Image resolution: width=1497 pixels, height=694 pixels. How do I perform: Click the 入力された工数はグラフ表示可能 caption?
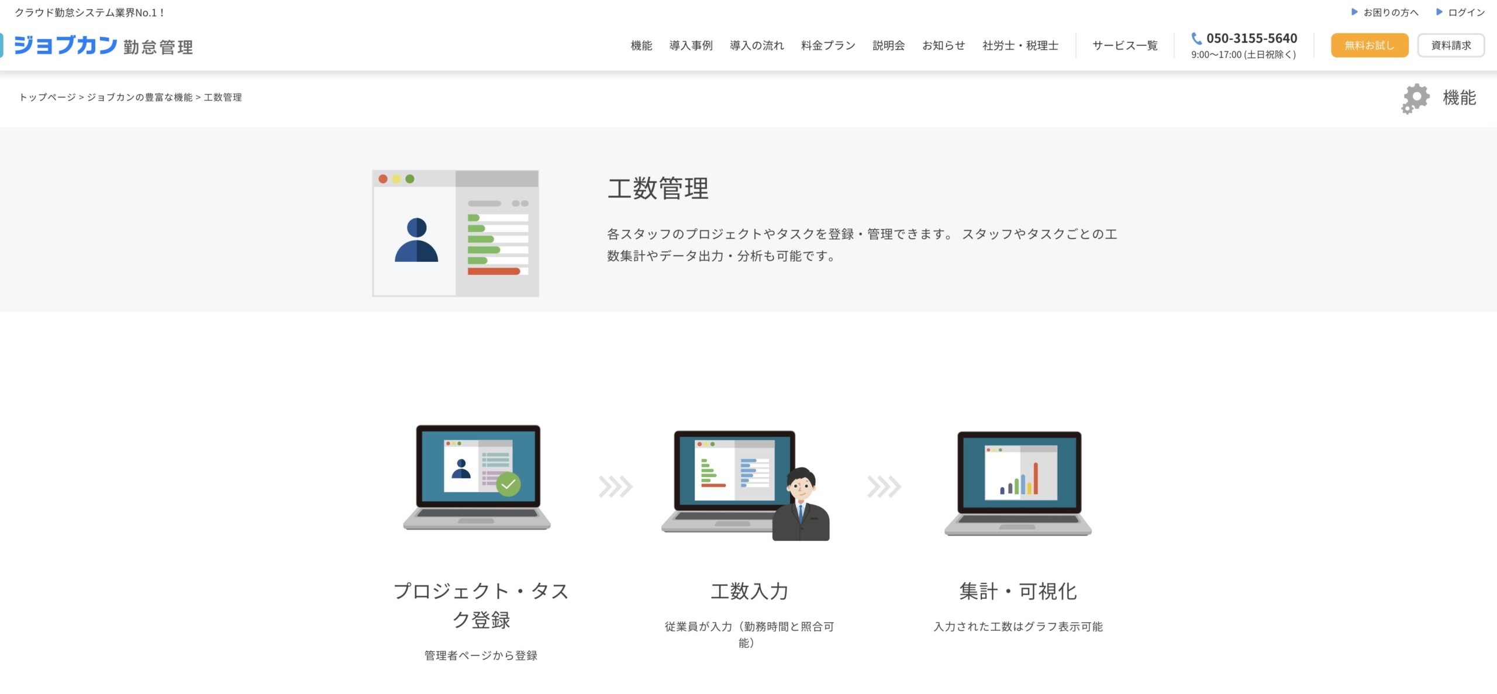pos(1018,627)
